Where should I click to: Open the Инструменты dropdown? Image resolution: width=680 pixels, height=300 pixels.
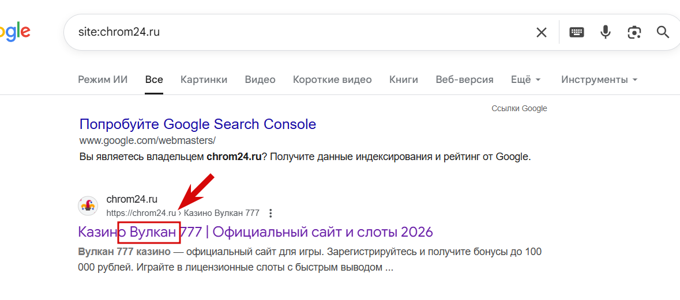599,79
